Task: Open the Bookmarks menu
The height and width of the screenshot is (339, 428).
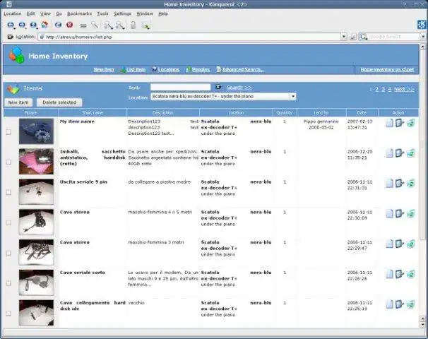Action: [x=79, y=13]
